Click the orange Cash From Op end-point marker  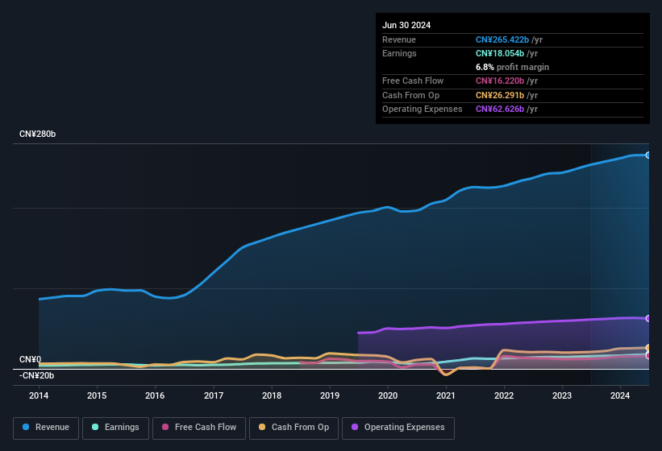648,348
